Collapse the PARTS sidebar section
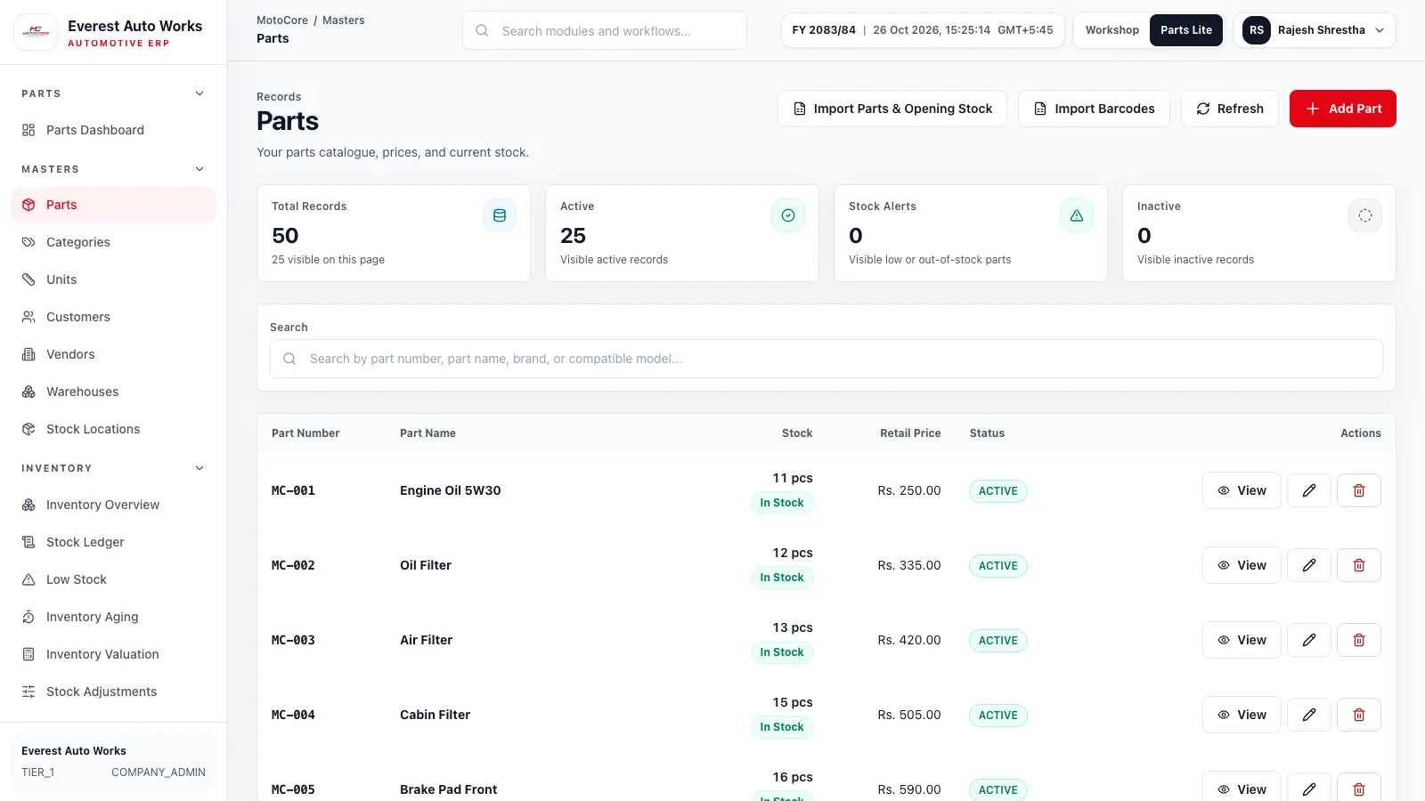 click(199, 93)
